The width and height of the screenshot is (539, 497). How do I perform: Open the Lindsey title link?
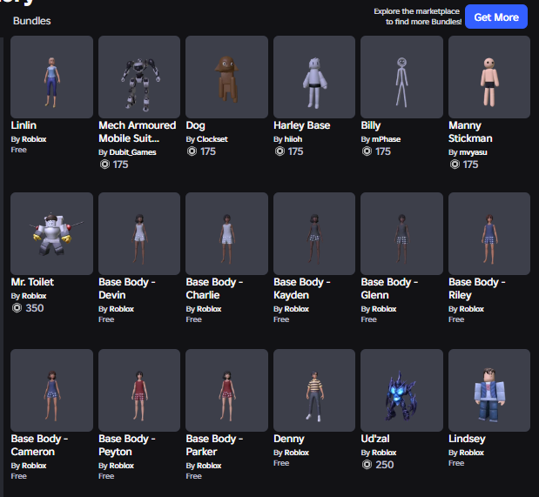coord(467,439)
